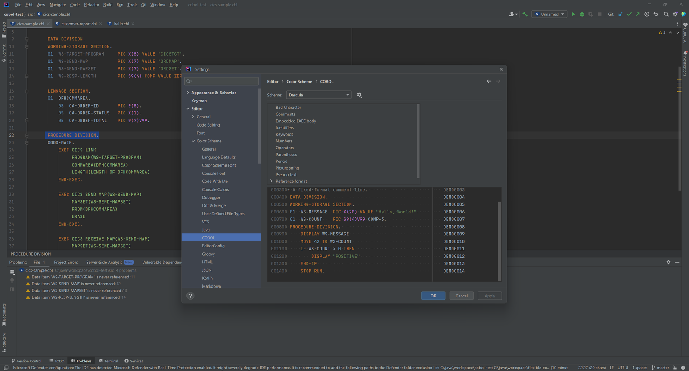The width and height of the screenshot is (689, 371).
Task: Expand the Reference format item
Action: 271,181
